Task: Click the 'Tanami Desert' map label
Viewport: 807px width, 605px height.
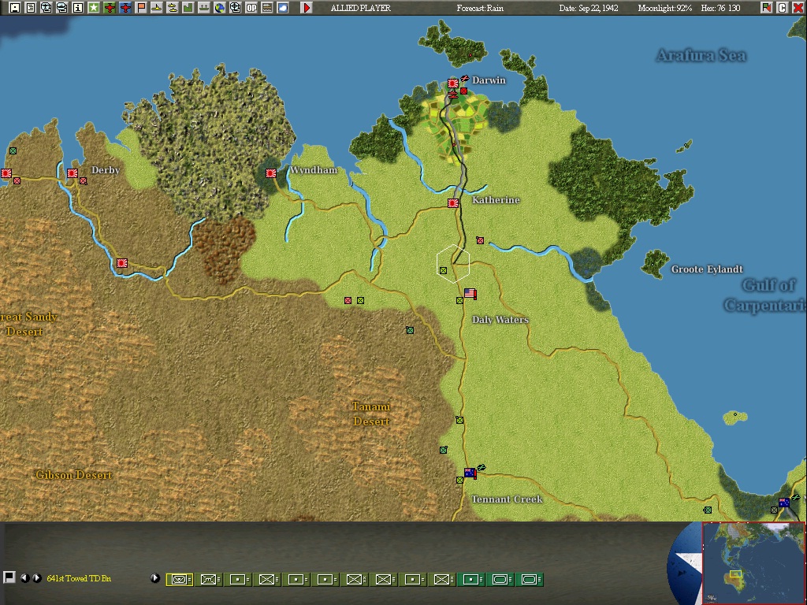Action: (x=371, y=414)
